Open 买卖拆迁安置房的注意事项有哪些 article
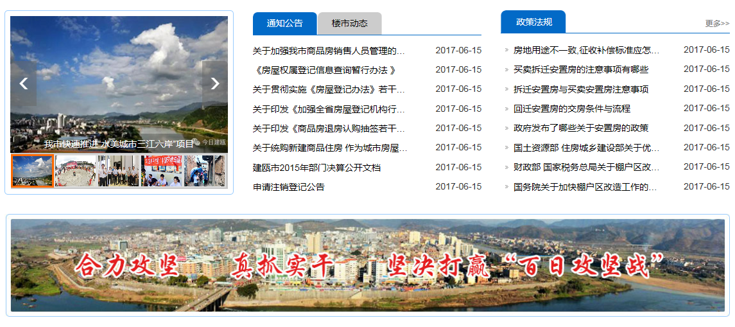Image resolution: width=735 pixels, height=327 pixels. click(581, 69)
